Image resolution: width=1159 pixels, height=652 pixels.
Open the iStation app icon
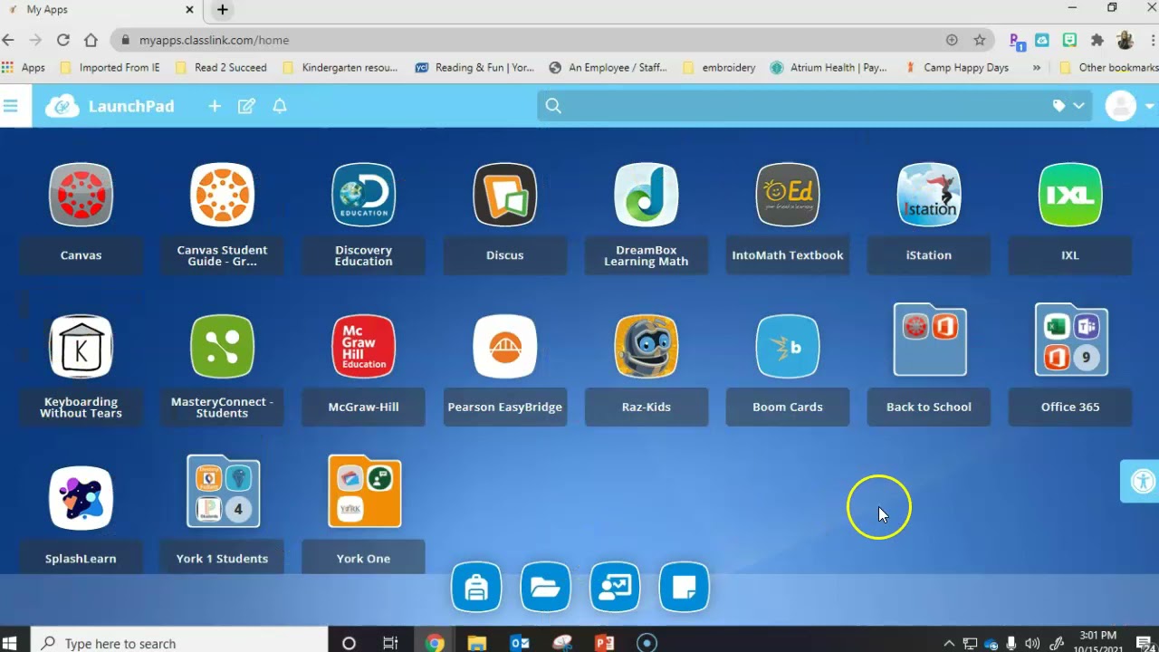928,195
